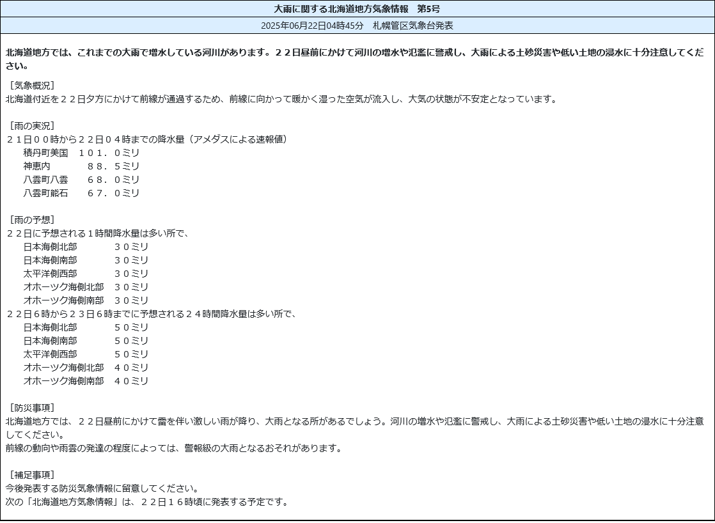
Task: Click the オホーツク海側南部 30ミリ hourly forecast row
Action: click(x=86, y=301)
